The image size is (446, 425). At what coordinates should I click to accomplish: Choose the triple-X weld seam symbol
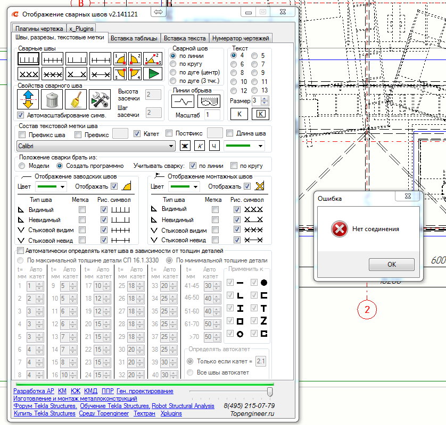(28, 73)
